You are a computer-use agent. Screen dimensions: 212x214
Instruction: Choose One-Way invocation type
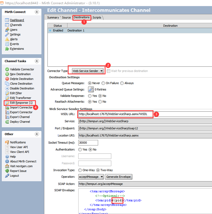[80, 170]
